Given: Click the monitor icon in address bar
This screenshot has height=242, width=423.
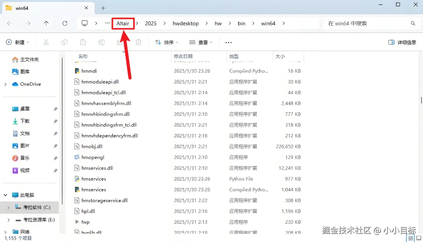Looking at the screenshot, I should 85,23.
